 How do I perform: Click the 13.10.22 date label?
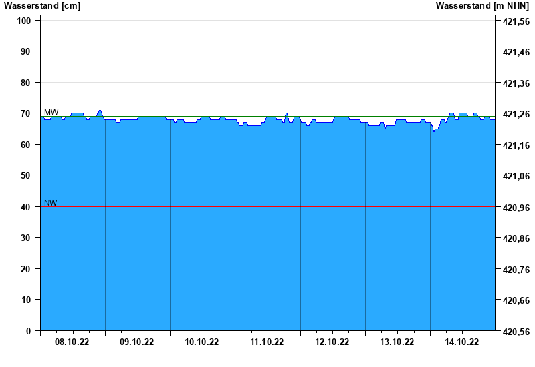397,342
